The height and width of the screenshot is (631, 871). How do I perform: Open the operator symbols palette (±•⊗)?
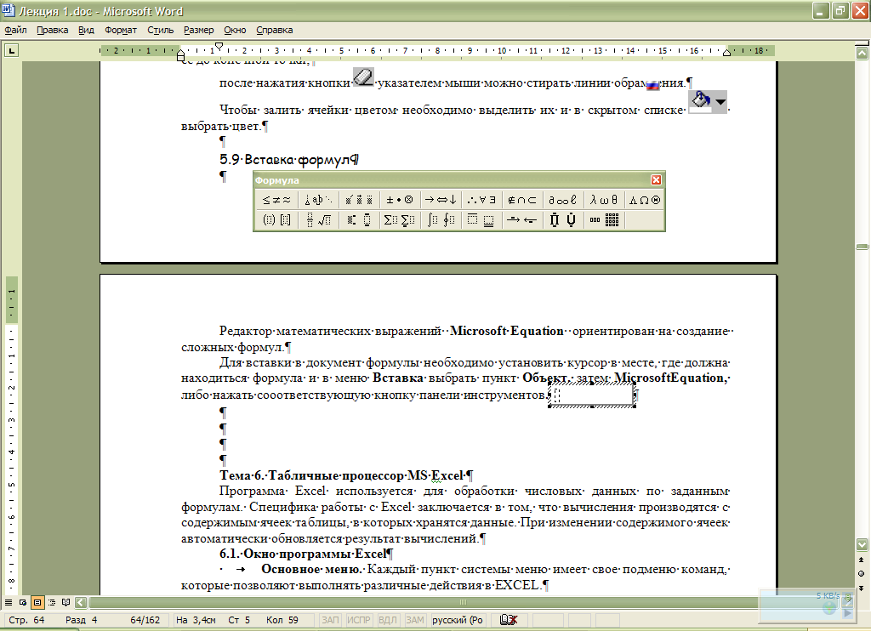coord(400,200)
